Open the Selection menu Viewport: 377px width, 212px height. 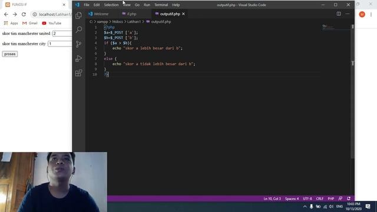pos(111,5)
